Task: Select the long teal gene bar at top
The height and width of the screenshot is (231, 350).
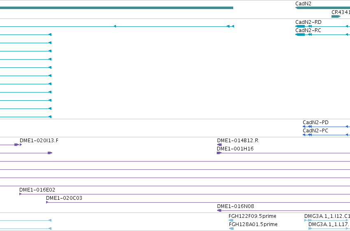Action: 116,8
